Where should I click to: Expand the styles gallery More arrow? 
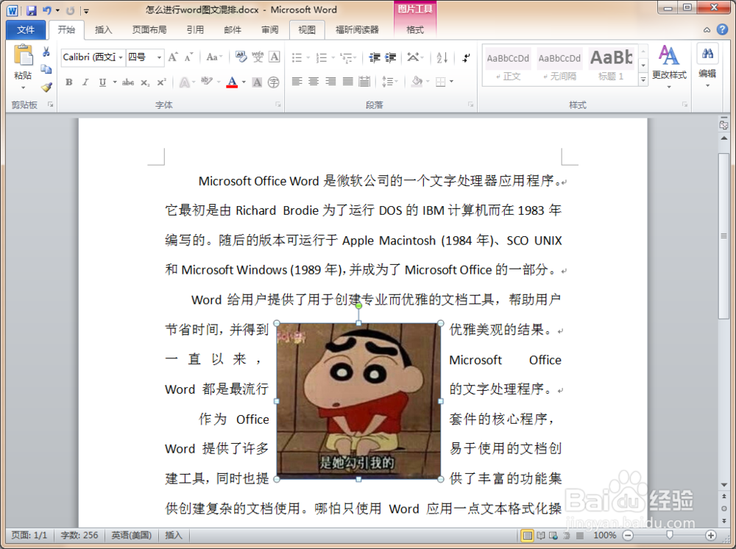[643, 79]
